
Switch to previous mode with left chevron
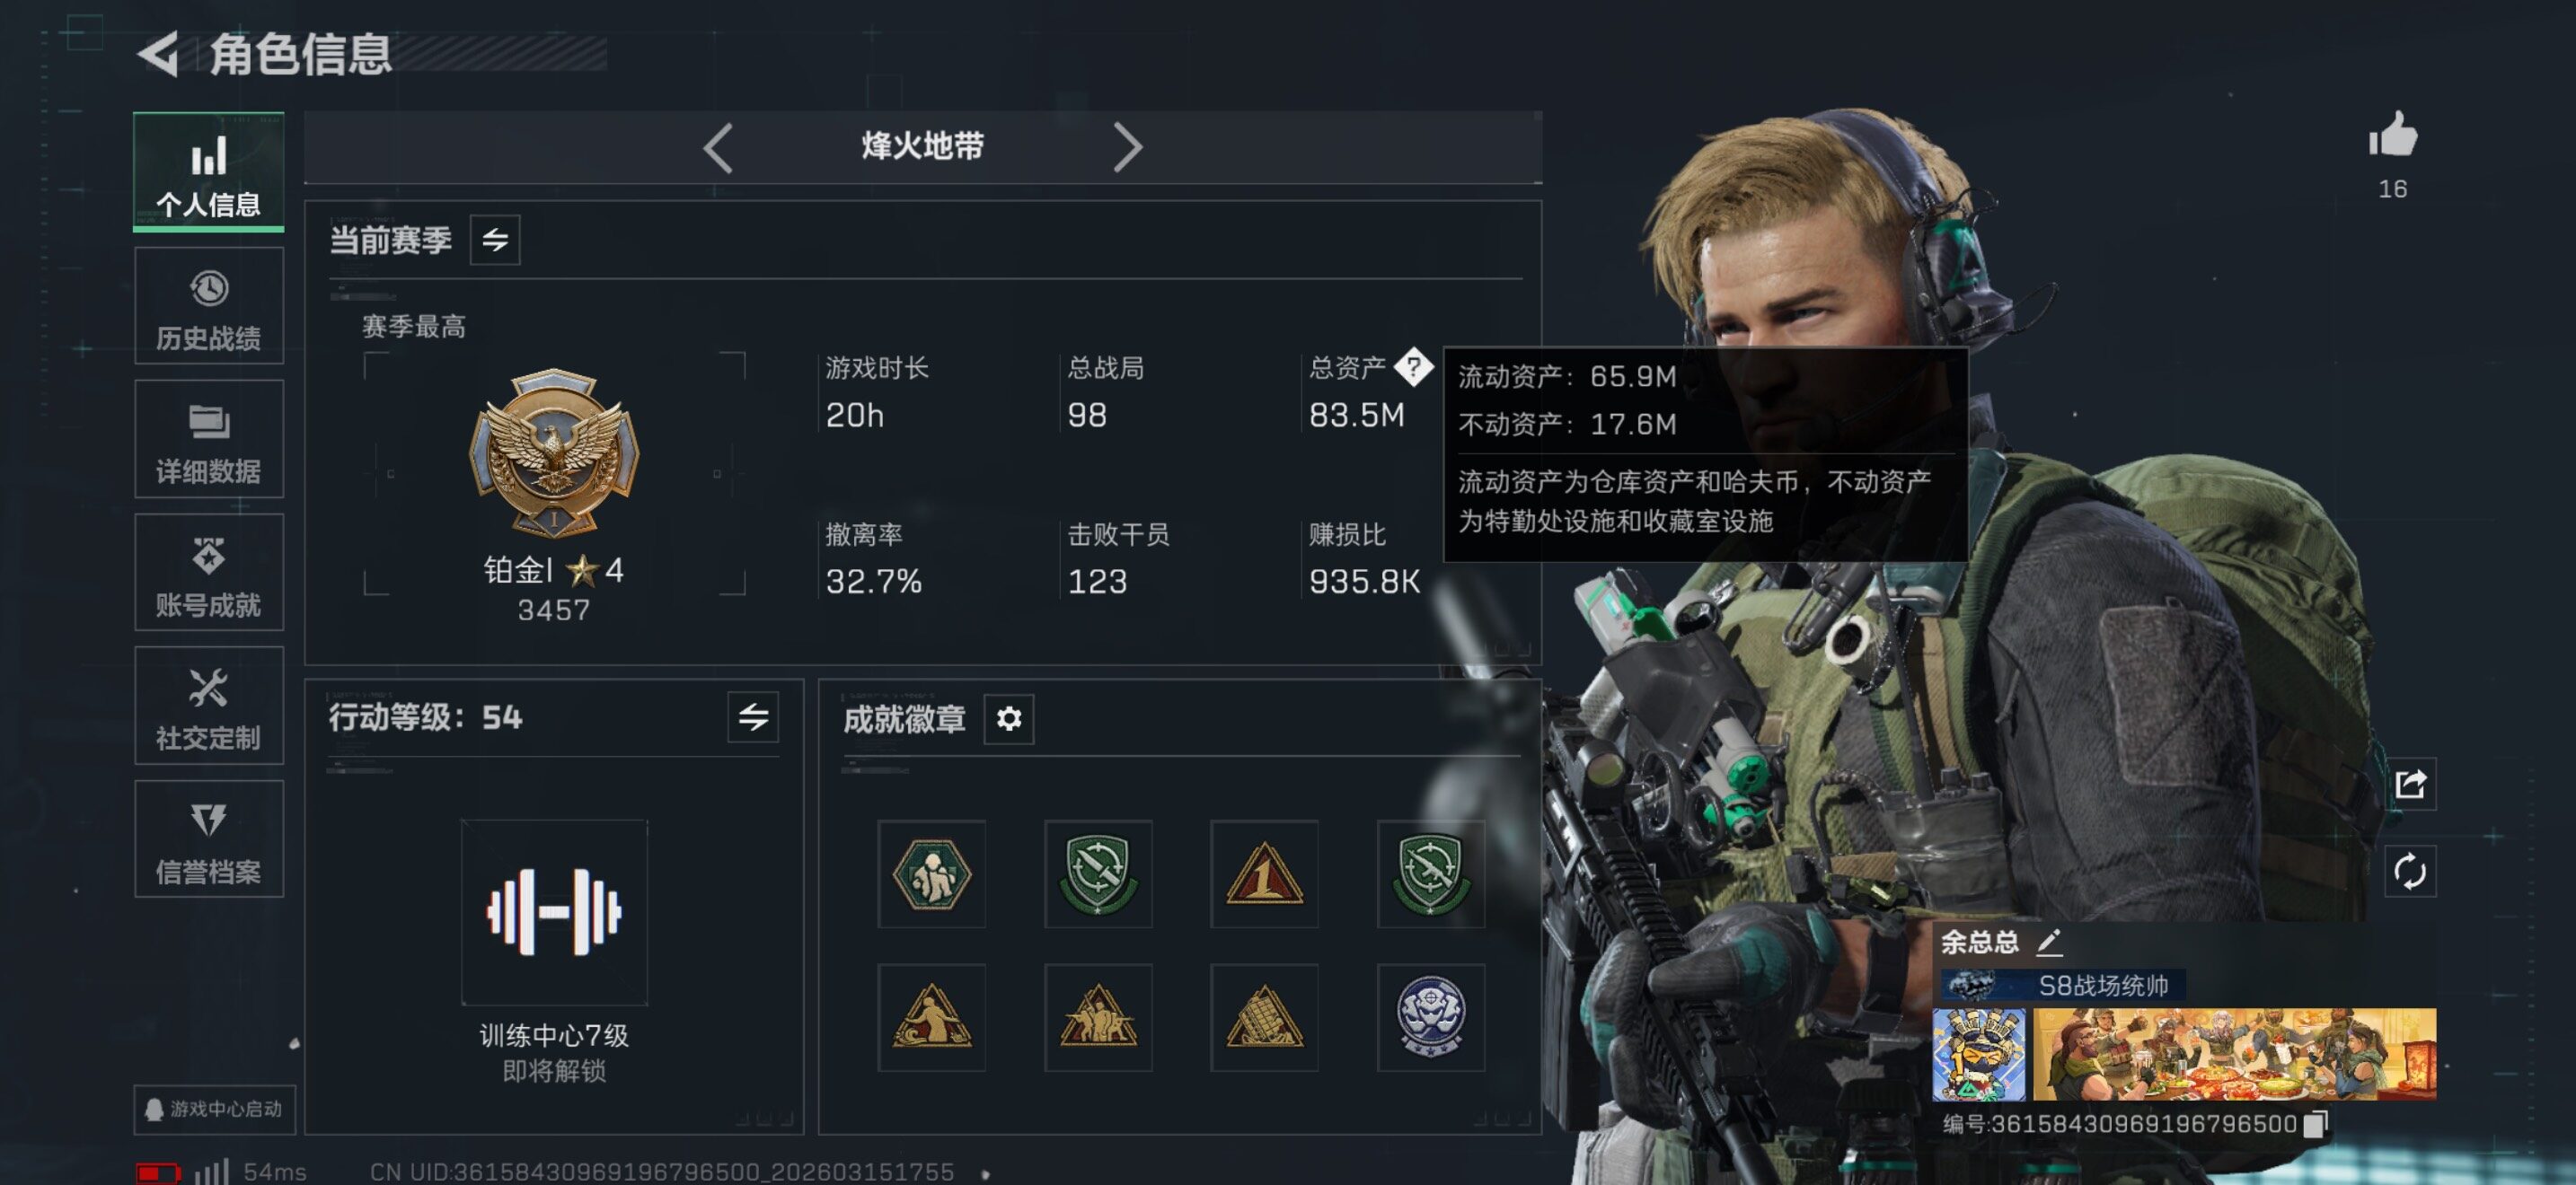tap(717, 148)
